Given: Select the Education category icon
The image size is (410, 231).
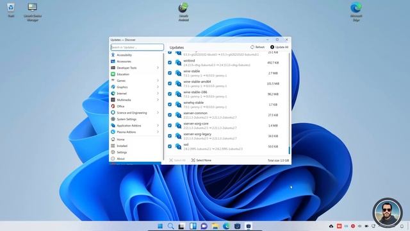Looking at the screenshot, I should 113,74.
